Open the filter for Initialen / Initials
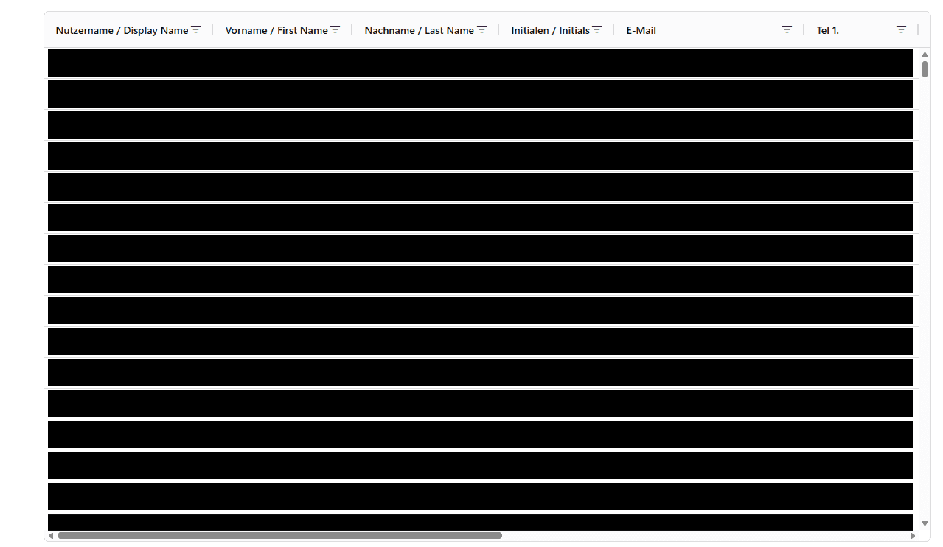 click(596, 29)
